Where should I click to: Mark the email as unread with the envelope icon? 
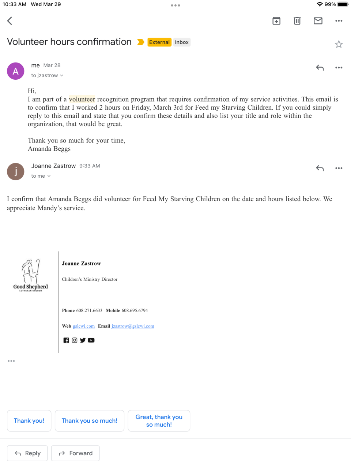click(318, 21)
